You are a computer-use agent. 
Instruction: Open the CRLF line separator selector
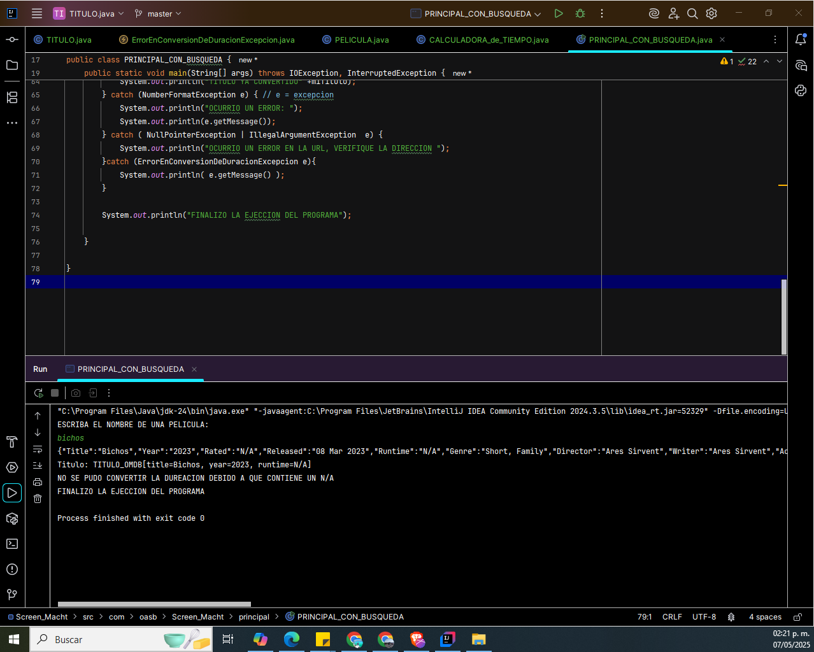(672, 617)
